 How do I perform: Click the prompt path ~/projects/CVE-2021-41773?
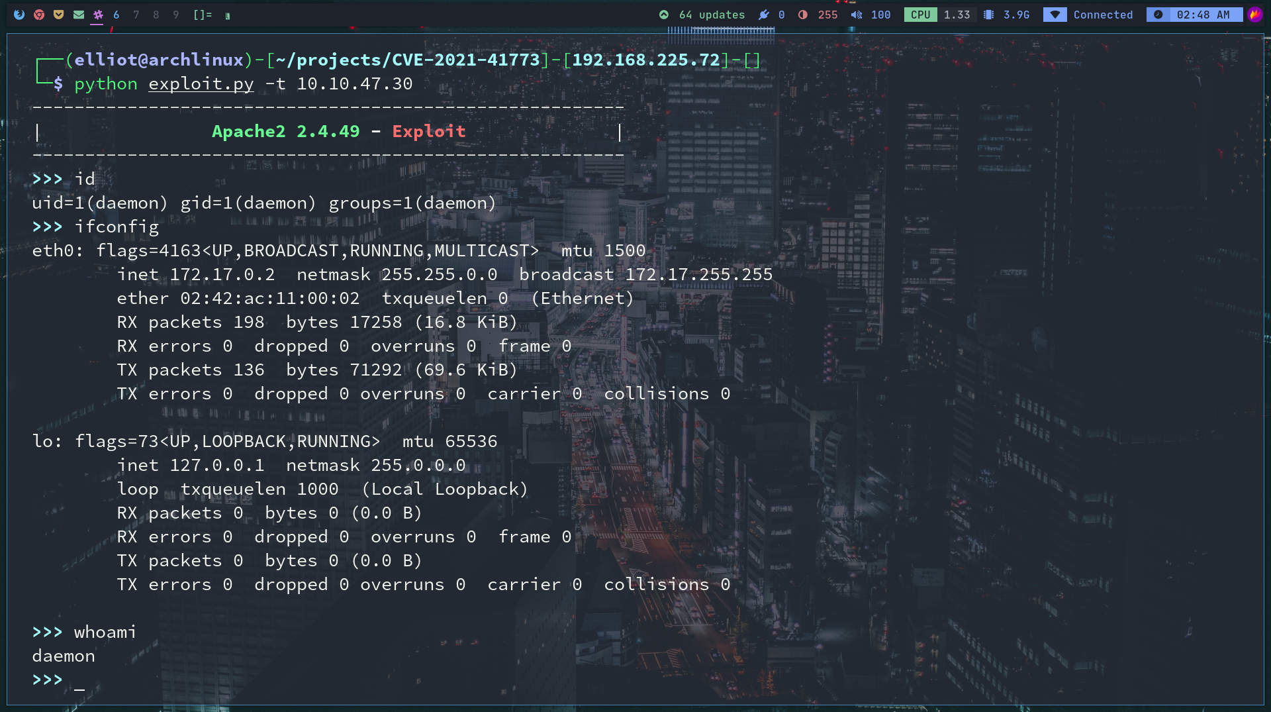coord(408,60)
